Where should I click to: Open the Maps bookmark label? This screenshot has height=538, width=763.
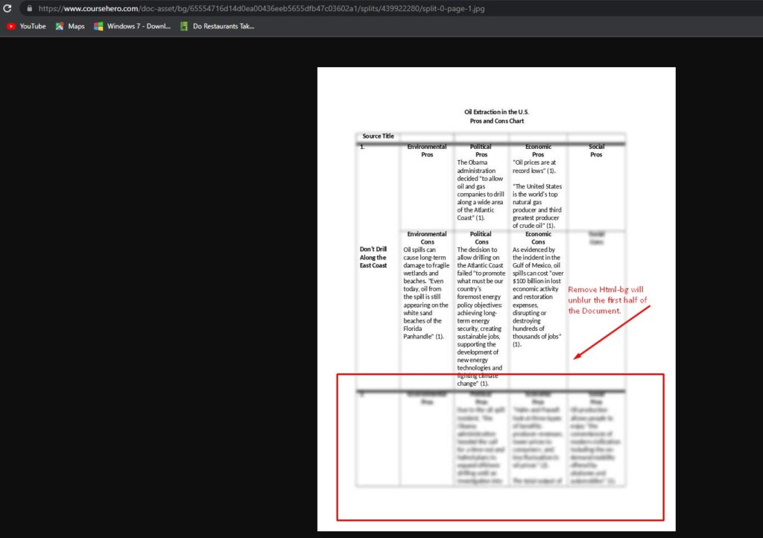pos(76,26)
